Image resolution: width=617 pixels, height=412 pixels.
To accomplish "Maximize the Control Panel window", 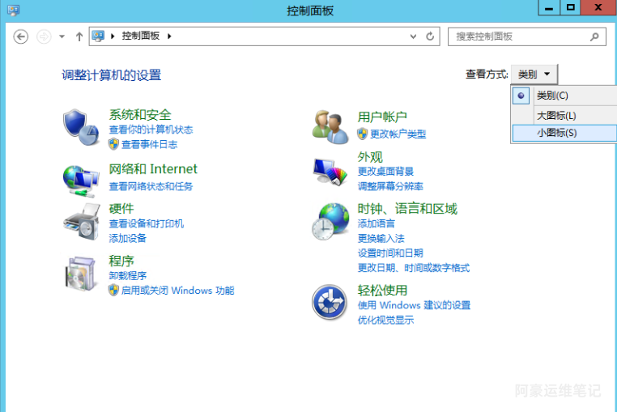I will pyautogui.click(x=571, y=8).
